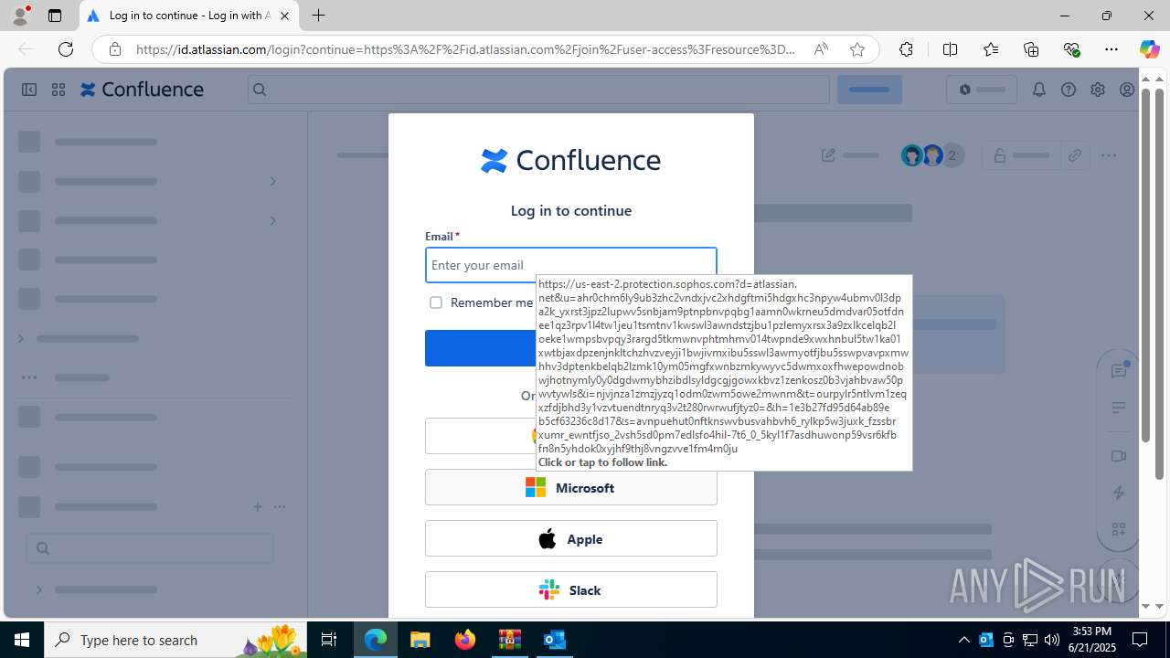Open a new browser tab
1170x658 pixels.
318,16
